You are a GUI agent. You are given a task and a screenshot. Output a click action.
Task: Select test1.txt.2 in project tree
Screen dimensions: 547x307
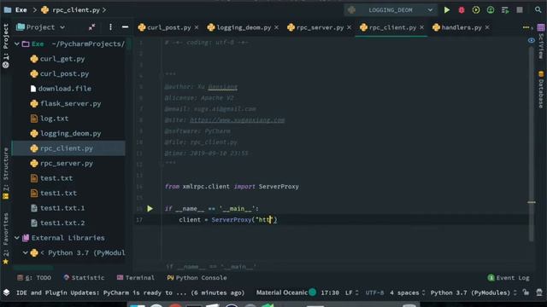tap(57, 223)
